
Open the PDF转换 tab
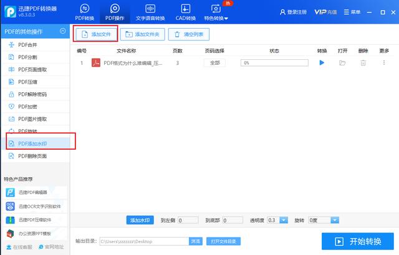85,12
